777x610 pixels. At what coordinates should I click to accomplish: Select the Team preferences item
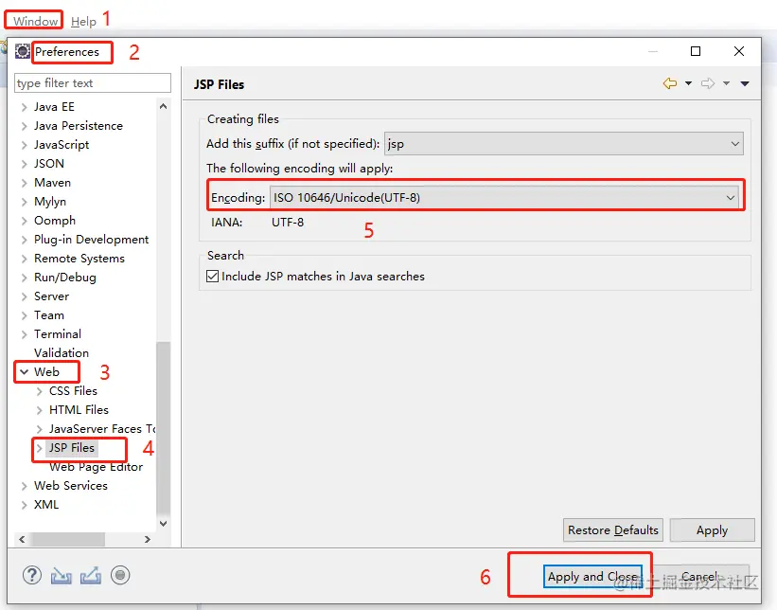point(49,315)
